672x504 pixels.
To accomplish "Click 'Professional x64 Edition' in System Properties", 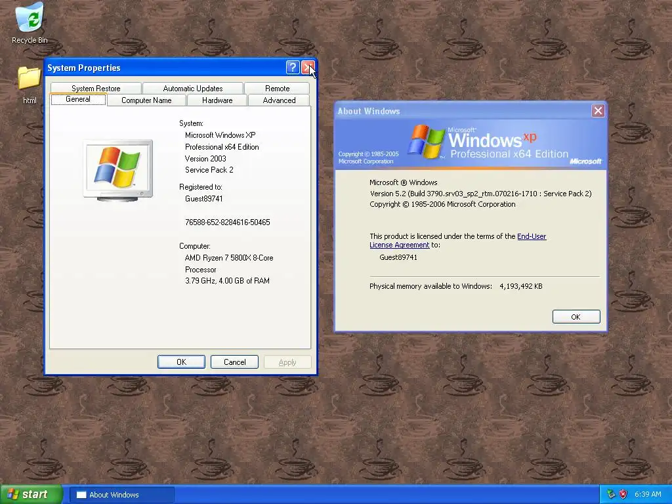I will [222, 146].
